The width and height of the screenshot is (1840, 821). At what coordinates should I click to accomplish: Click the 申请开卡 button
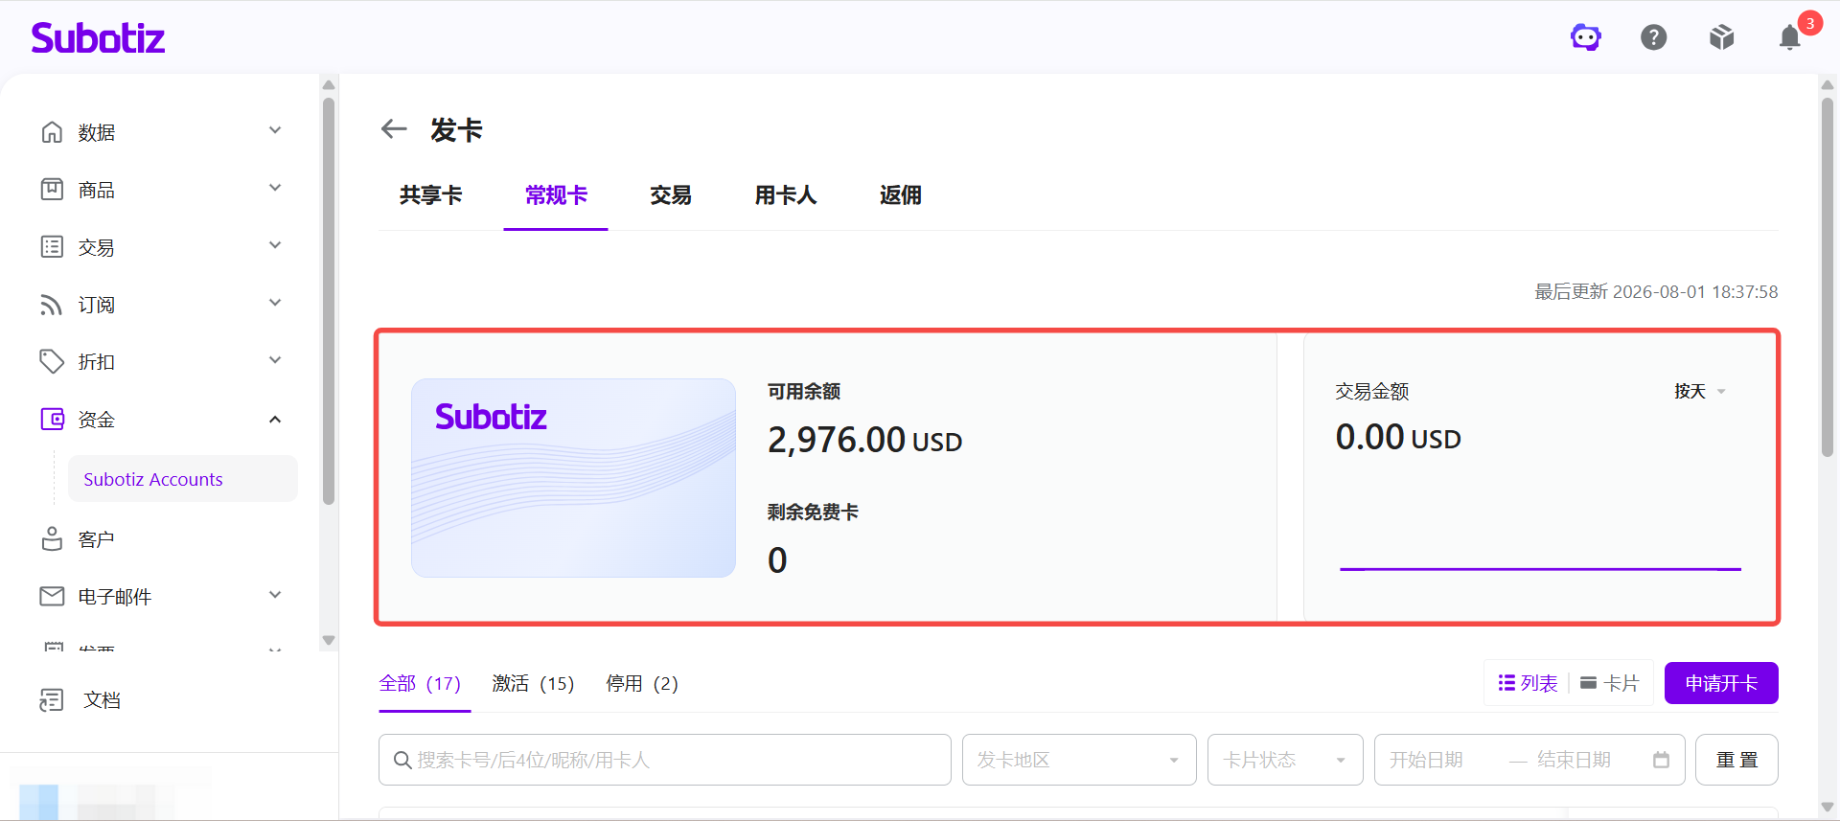coord(1721,683)
